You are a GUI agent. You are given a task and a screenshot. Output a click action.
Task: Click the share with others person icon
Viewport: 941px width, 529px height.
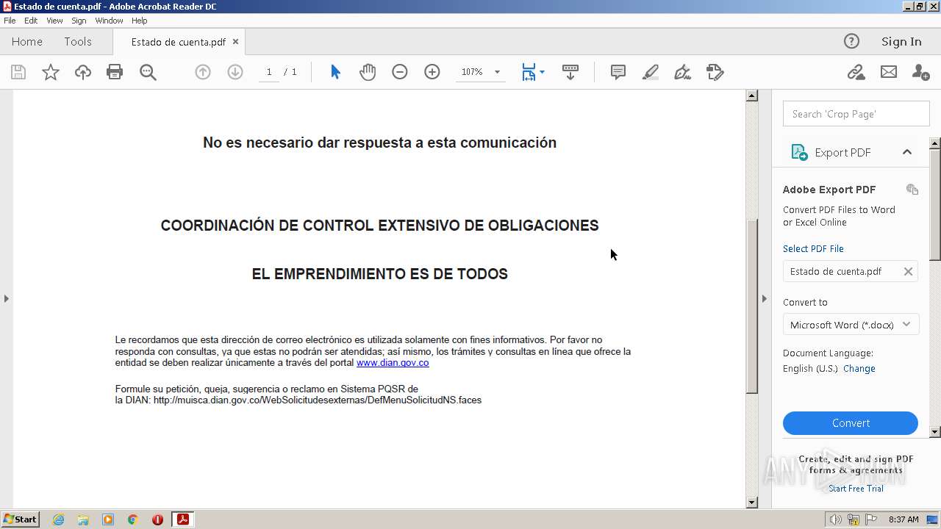(x=920, y=72)
